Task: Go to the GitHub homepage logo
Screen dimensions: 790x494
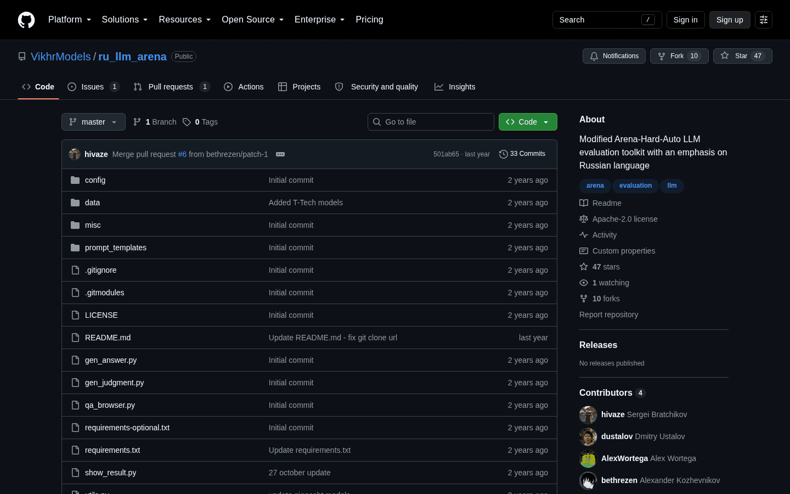Action: tap(26, 20)
